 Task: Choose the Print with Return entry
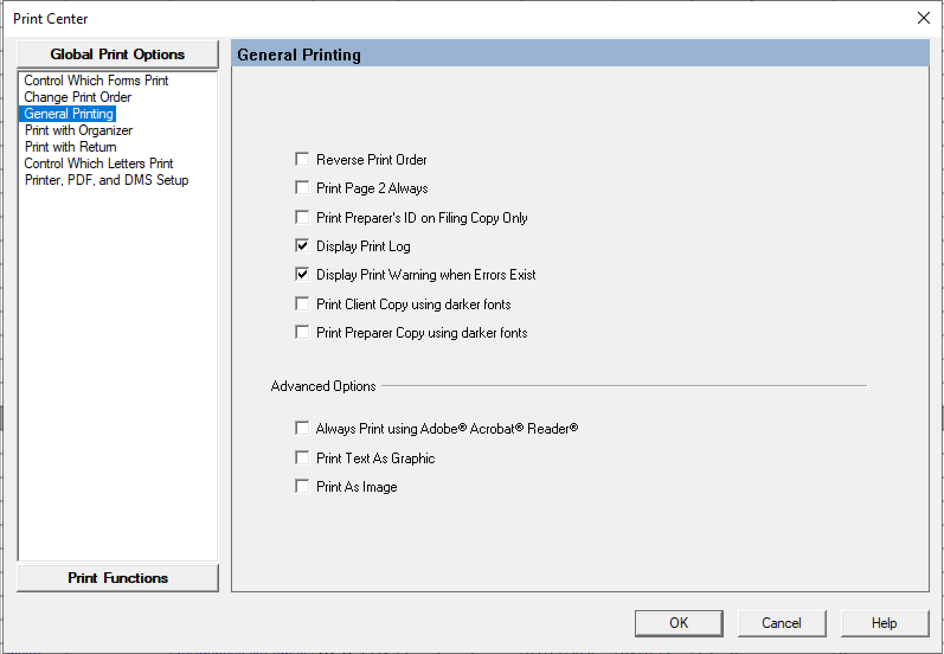(x=70, y=147)
